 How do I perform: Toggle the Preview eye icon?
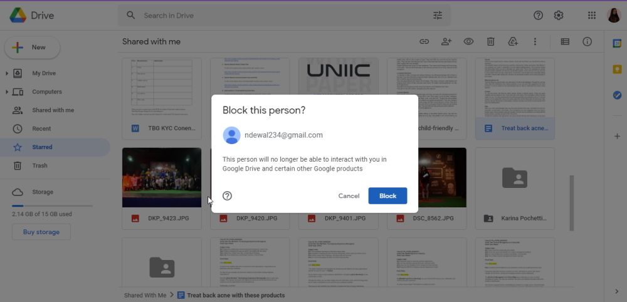pos(468,41)
